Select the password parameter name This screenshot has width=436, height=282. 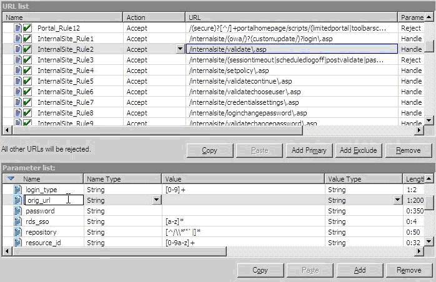pyautogui.click(x=40, y=211)
